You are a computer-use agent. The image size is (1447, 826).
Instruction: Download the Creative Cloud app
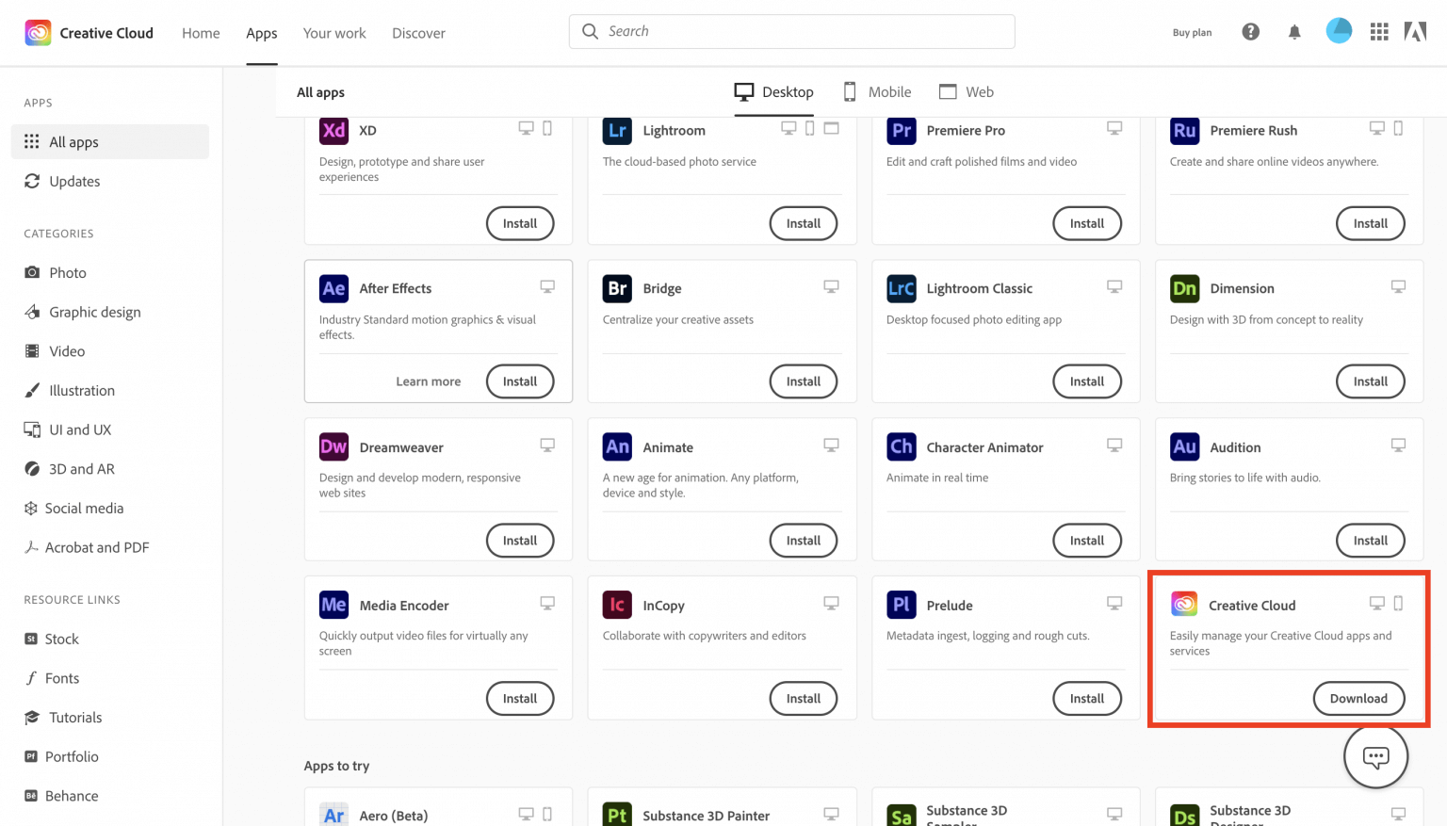(x=1358, y=698)
